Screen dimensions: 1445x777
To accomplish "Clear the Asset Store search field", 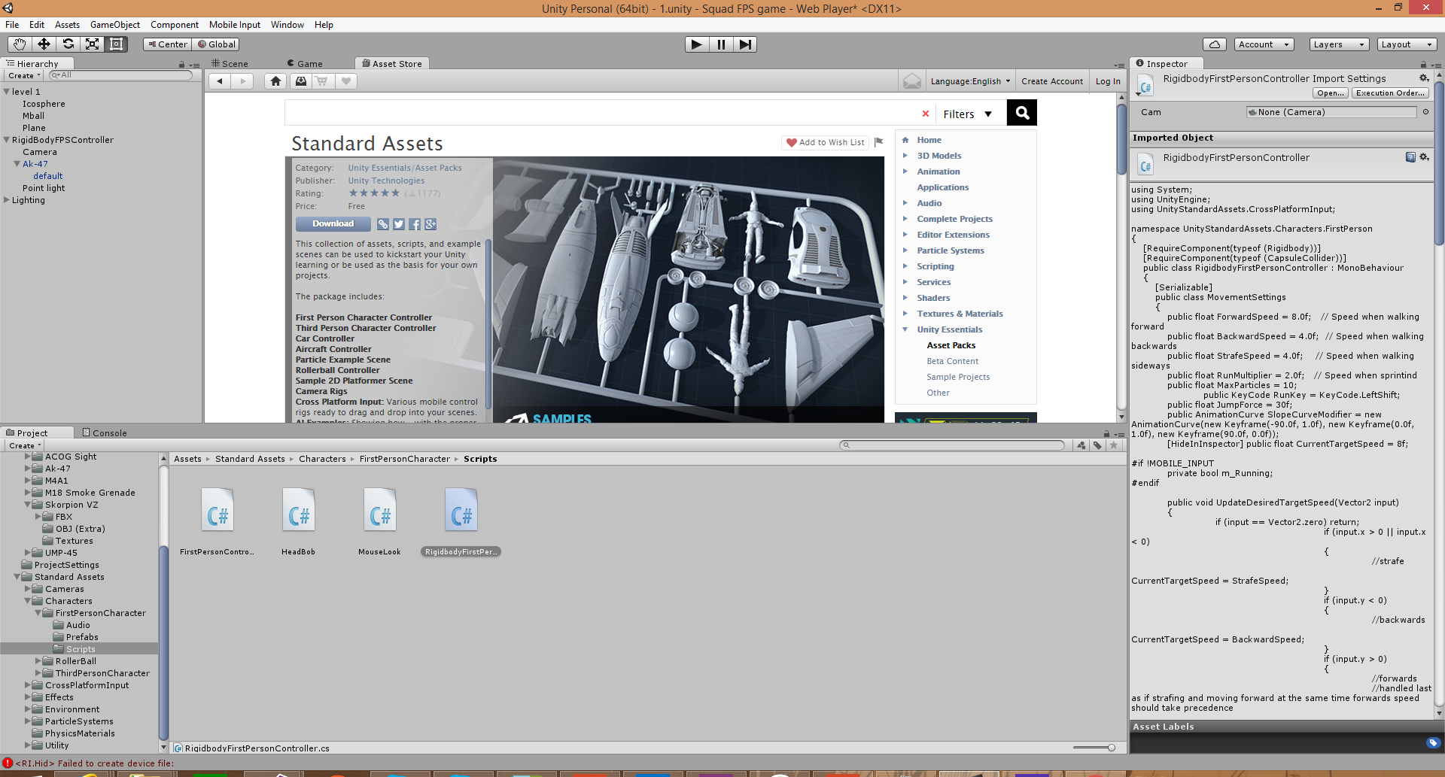I will click(x=926, y=114).
